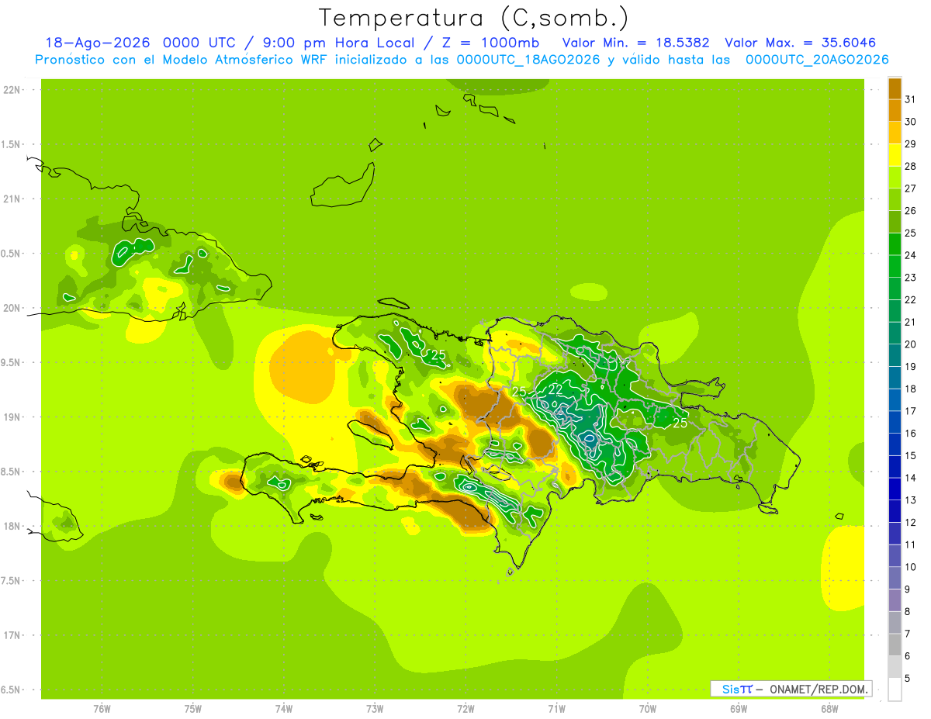Click the legend value '31'
Image resolution: width=931 pixels, height=719 pixels.
(x=910, y=99)
